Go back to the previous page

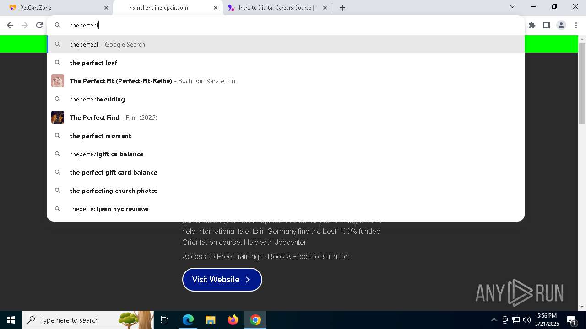10,25
